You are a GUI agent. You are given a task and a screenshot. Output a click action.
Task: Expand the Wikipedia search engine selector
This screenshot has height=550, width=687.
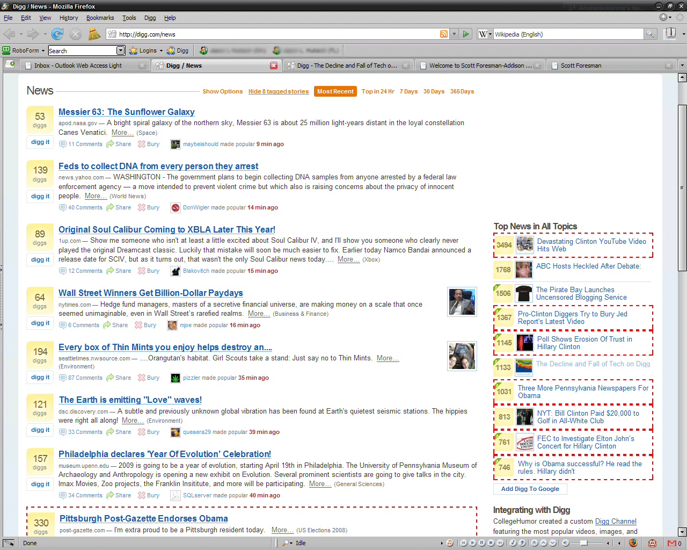pos(485,34)
